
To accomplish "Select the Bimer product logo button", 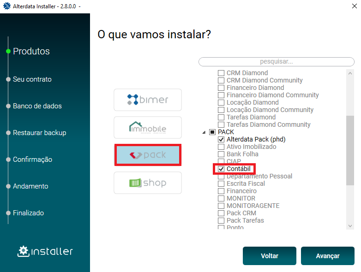I will tap(148, 100).
